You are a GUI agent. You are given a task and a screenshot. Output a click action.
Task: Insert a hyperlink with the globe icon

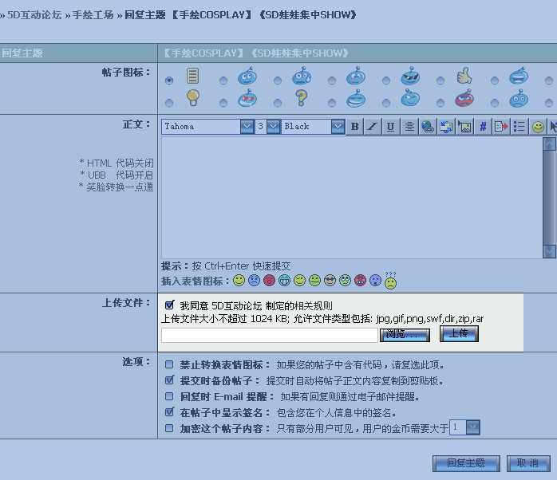[428, 127]
